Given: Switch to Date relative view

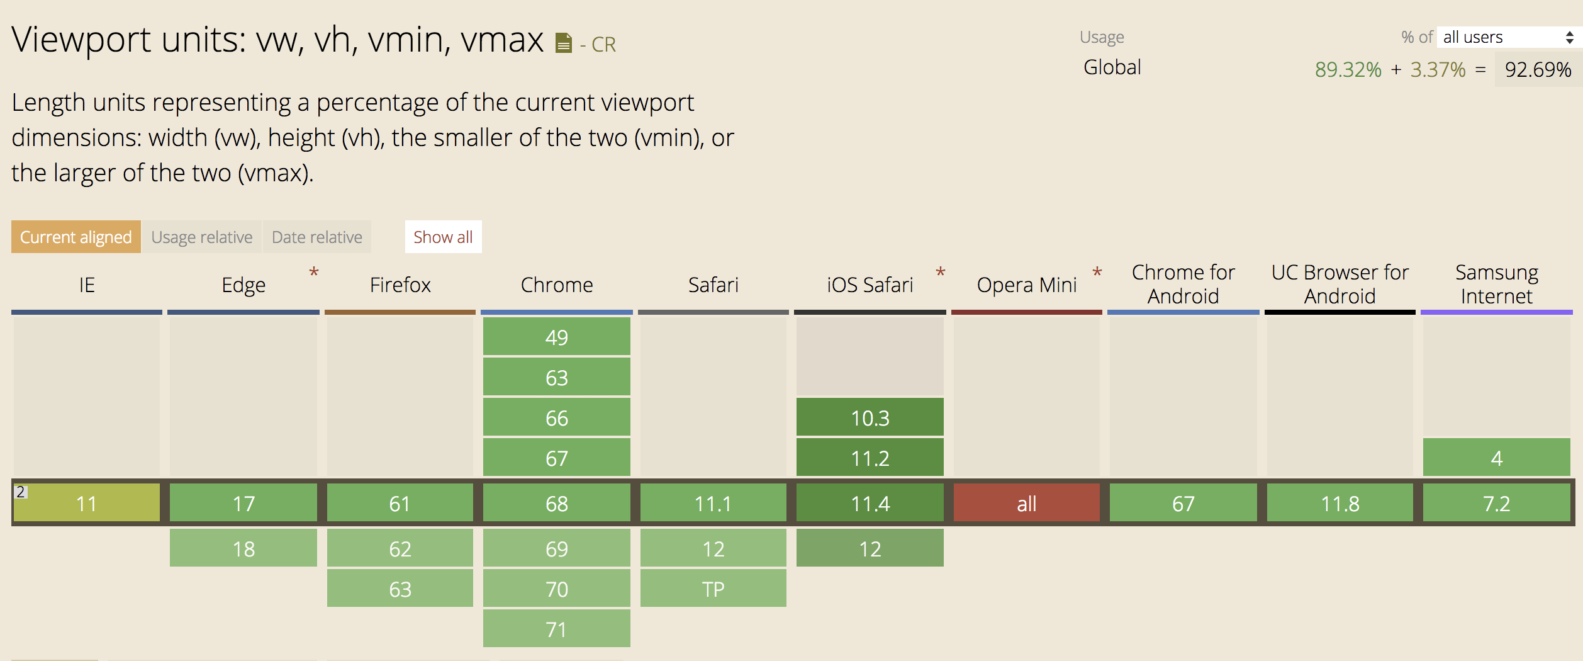Looking at the screenshot, I should coord(317,237).
